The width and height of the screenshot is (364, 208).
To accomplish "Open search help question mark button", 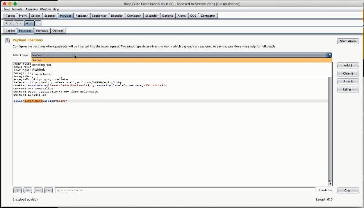I will pos(18,190).
